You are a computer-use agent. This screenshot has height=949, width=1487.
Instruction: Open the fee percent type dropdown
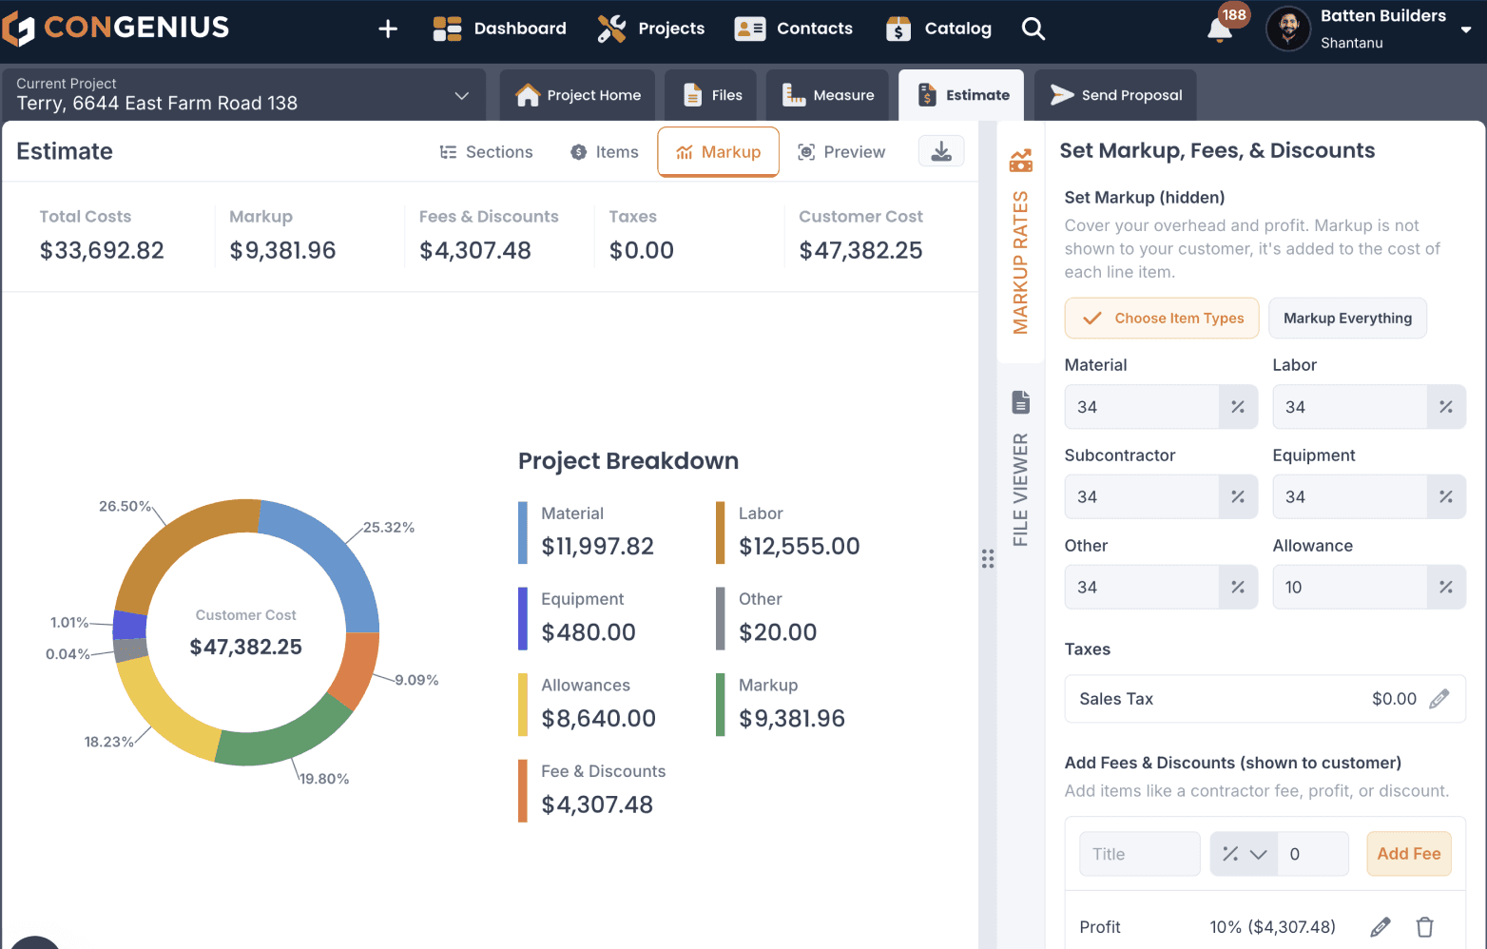pos(1244,854)
